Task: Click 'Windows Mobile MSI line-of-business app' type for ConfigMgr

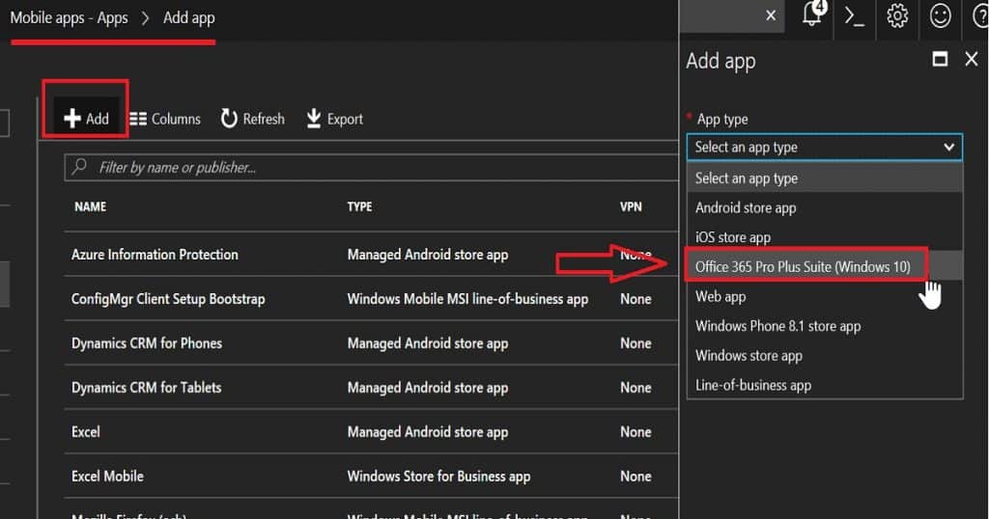Action: click(x=467, y=298)
